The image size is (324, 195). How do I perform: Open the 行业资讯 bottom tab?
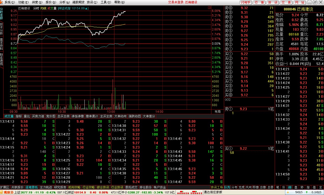coord(117,187)
